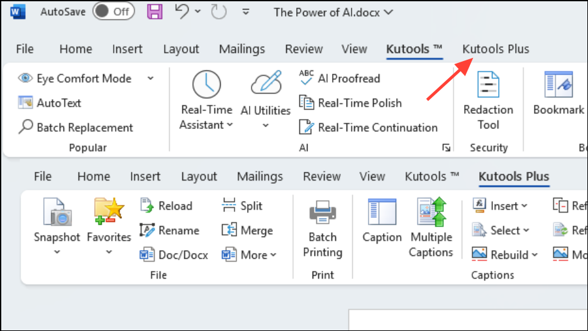This screenshot has width=588, height=331.
Task: Open Layout tab in lower ribbon
Action: 199,177
